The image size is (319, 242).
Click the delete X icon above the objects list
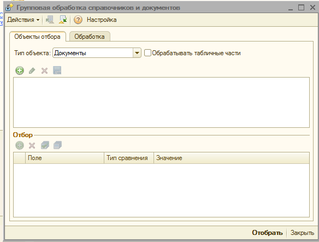[x=44, y=70]
